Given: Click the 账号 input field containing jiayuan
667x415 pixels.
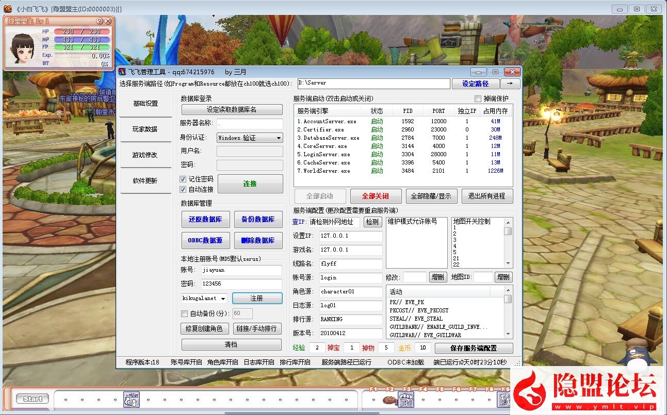Looking at the screenshot, I should click(241, 270).
